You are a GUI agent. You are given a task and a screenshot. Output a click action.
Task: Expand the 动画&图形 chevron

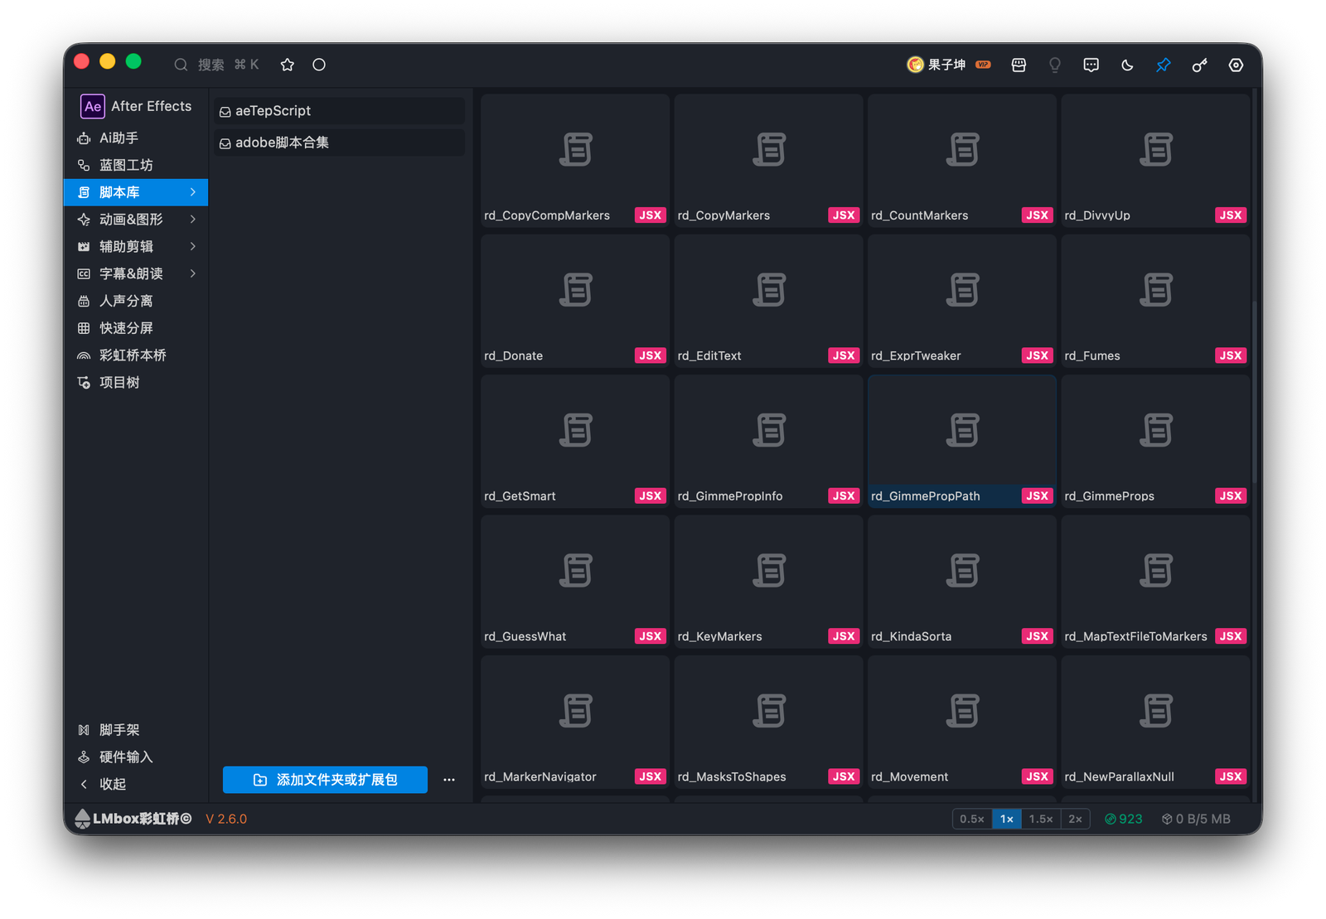pyautogui.click(x=193, y=220)
